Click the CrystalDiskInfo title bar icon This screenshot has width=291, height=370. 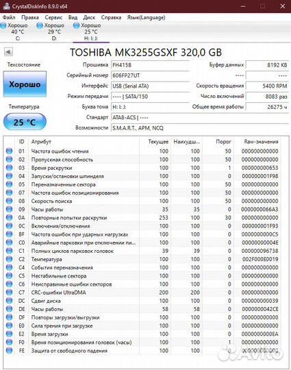click(6, 6)
